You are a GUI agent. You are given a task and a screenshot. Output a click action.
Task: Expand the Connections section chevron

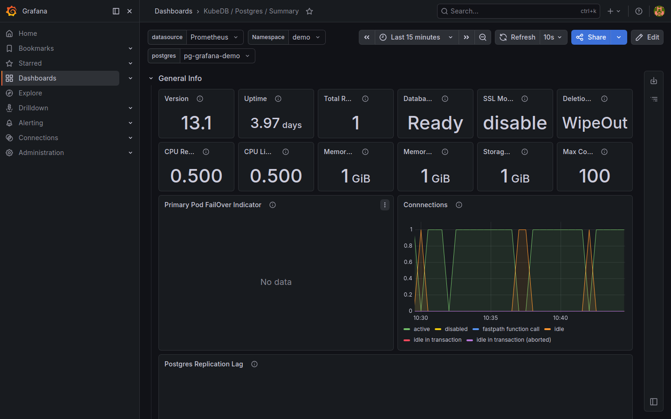point(130,138)
